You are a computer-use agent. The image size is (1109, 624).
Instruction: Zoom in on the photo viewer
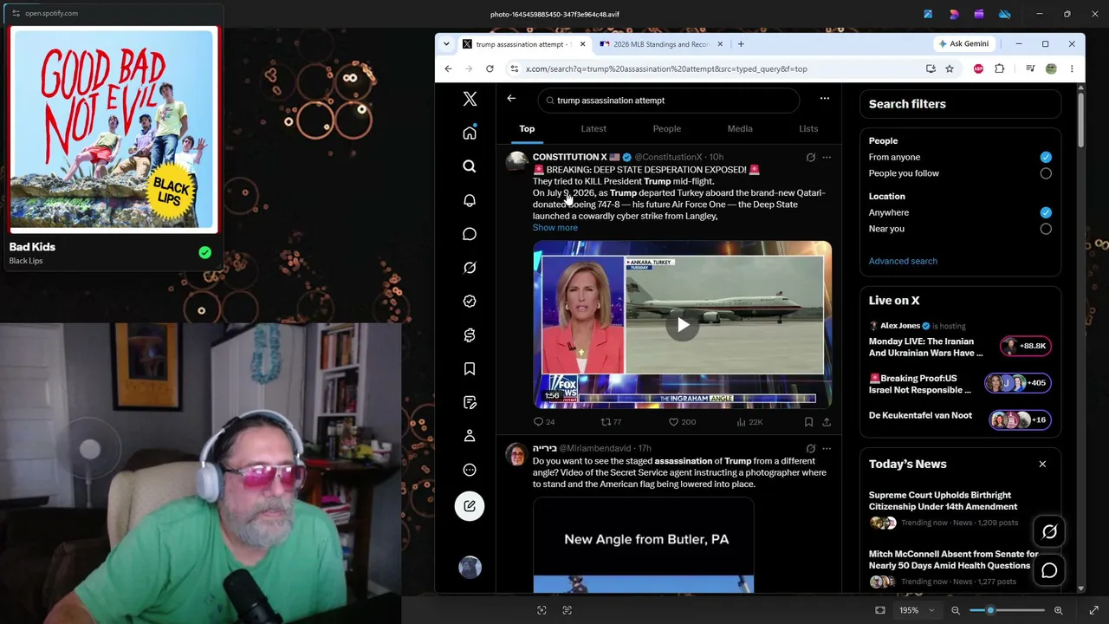tap(1058, 610)
